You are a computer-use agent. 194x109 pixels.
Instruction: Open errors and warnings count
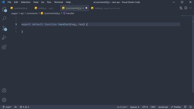(x=24, y=107)
